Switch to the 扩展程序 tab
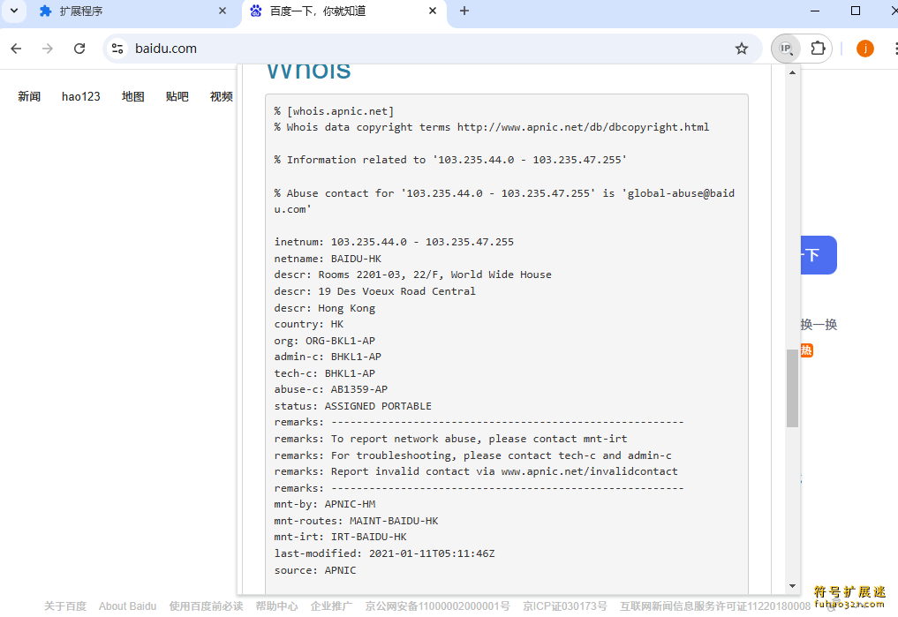898x617 pixels. pyautogui.click(x=132, y=11)
